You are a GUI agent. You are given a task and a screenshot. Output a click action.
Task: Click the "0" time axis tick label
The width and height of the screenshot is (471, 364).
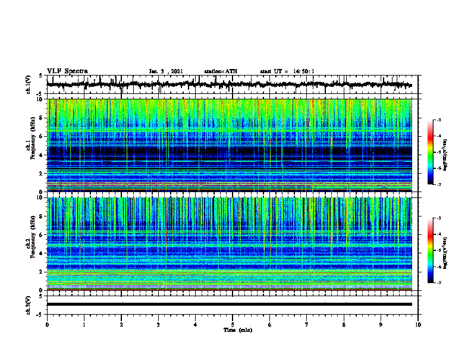(47, 325)
